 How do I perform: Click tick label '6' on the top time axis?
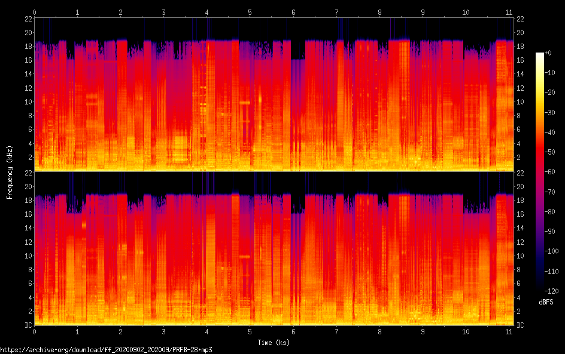click(x=293, y=13)
